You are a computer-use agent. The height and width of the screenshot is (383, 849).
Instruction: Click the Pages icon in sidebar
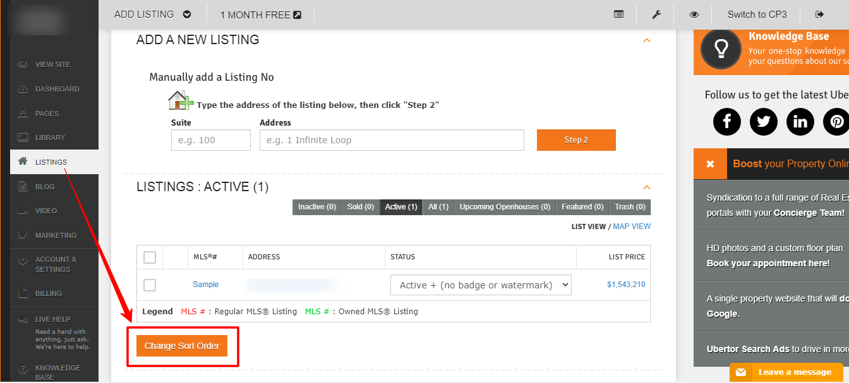click(x=23, y=114)
